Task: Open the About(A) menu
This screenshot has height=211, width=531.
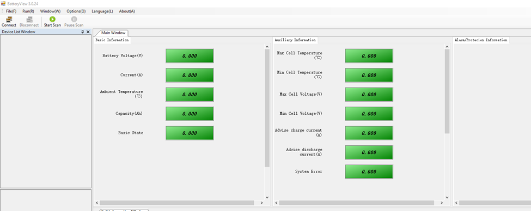Action: tap(127, 11)
